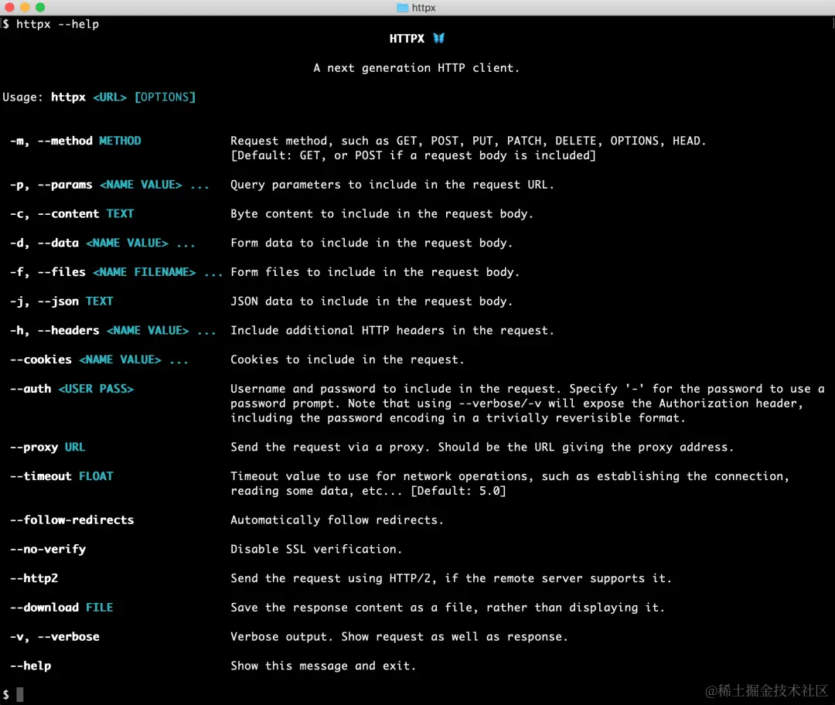Viewport: 835px width, 705px height.
Task: Click the 'httpx --help' command text
Action: coord(57,24)
